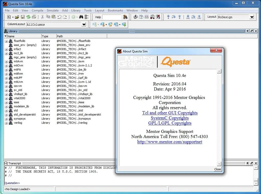This screenshot has height=194, width=261.
Task: Select the osvvm library row
Action: (x=18, y=86)
